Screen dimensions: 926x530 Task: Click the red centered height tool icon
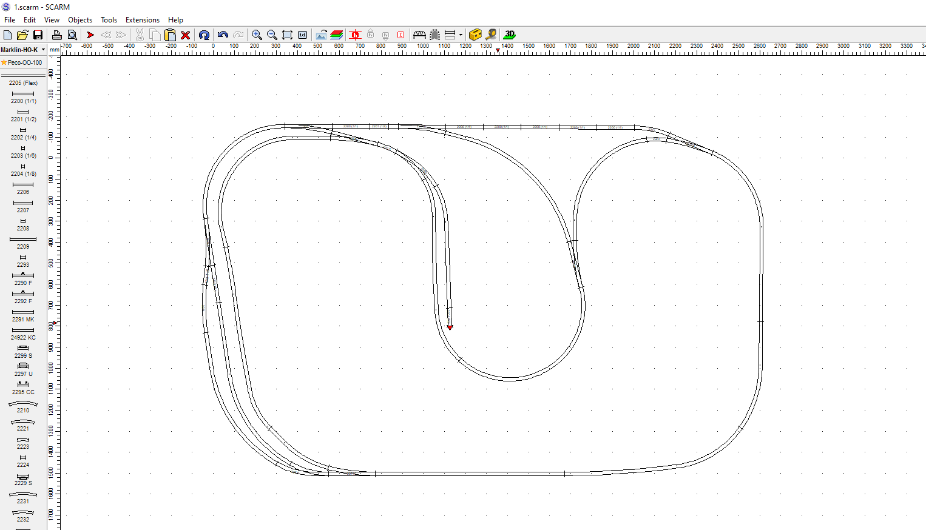[x=355, y=35]
